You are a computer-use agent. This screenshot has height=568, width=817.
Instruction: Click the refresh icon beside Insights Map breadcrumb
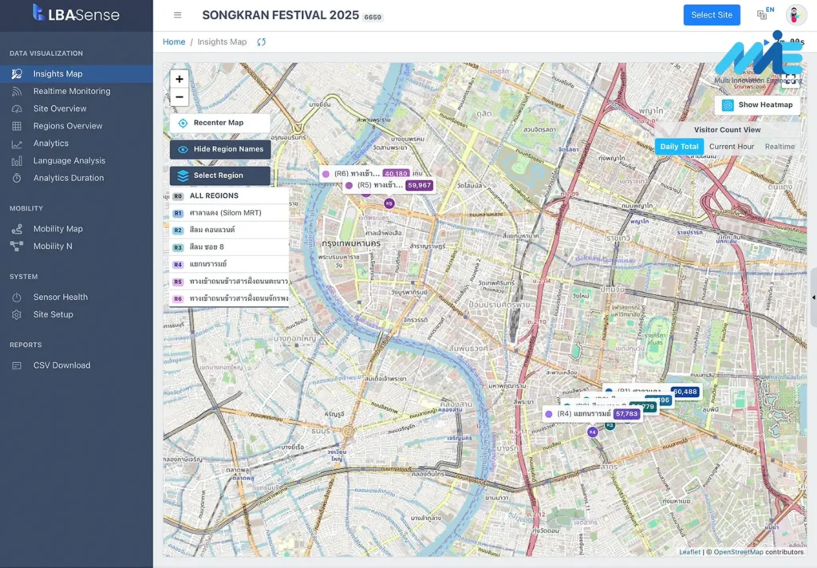click(262, 42)
